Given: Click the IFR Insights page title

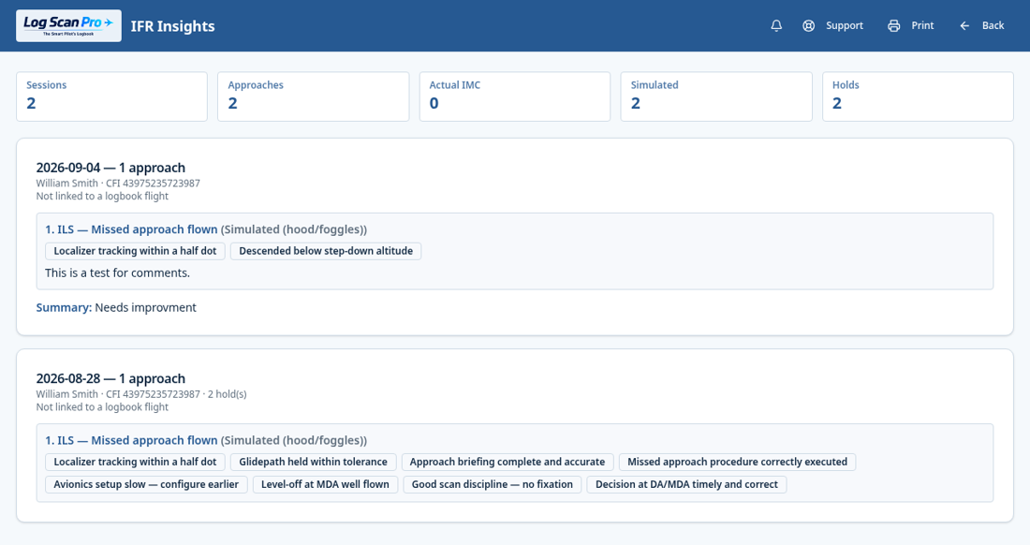Looking at the screenshot, I should (173, 26).
